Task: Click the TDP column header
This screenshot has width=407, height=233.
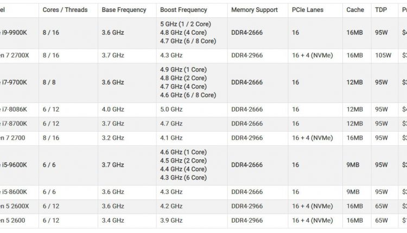Action: 381,10
